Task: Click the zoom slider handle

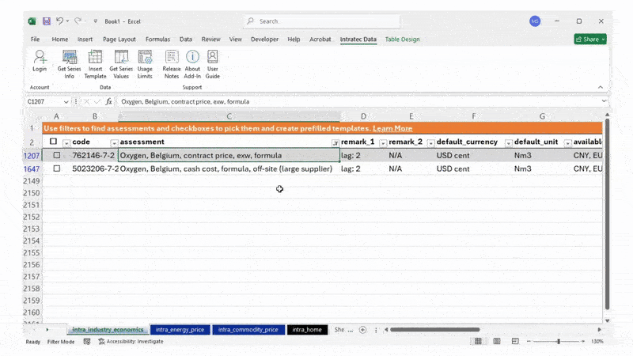Action: point(559,342)
